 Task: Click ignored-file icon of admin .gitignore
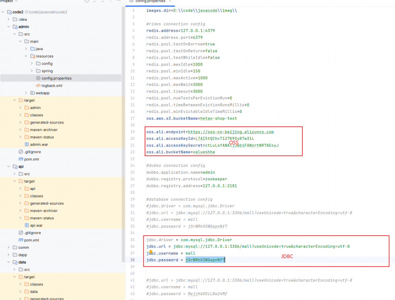click(x=21, y=152)
